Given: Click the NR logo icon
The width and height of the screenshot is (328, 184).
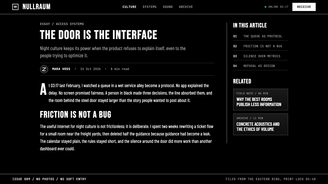Looking at the screenshot, I should click(15, 7).
